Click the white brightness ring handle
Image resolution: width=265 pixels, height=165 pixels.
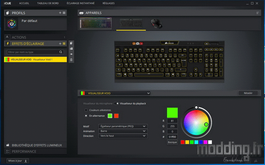(x=196, y=107)
